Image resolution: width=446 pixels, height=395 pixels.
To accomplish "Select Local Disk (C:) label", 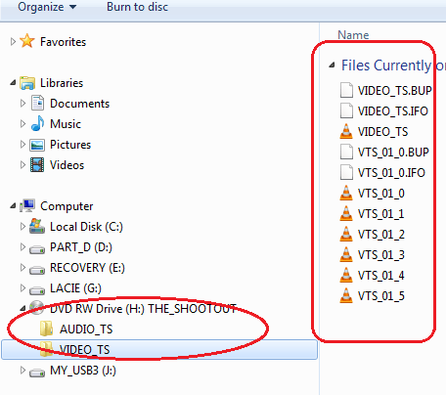I will click(x=86, y=227).
